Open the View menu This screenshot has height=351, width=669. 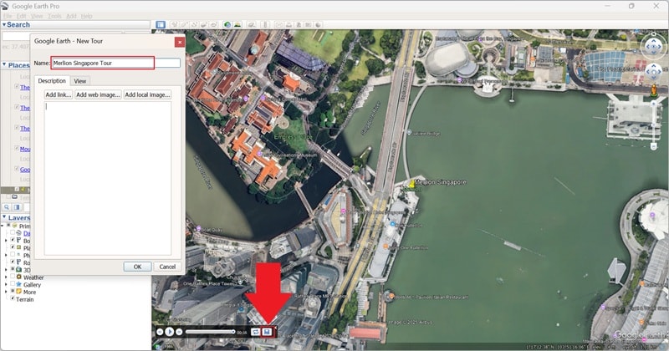pyautogui.click(x=37, y=16)
